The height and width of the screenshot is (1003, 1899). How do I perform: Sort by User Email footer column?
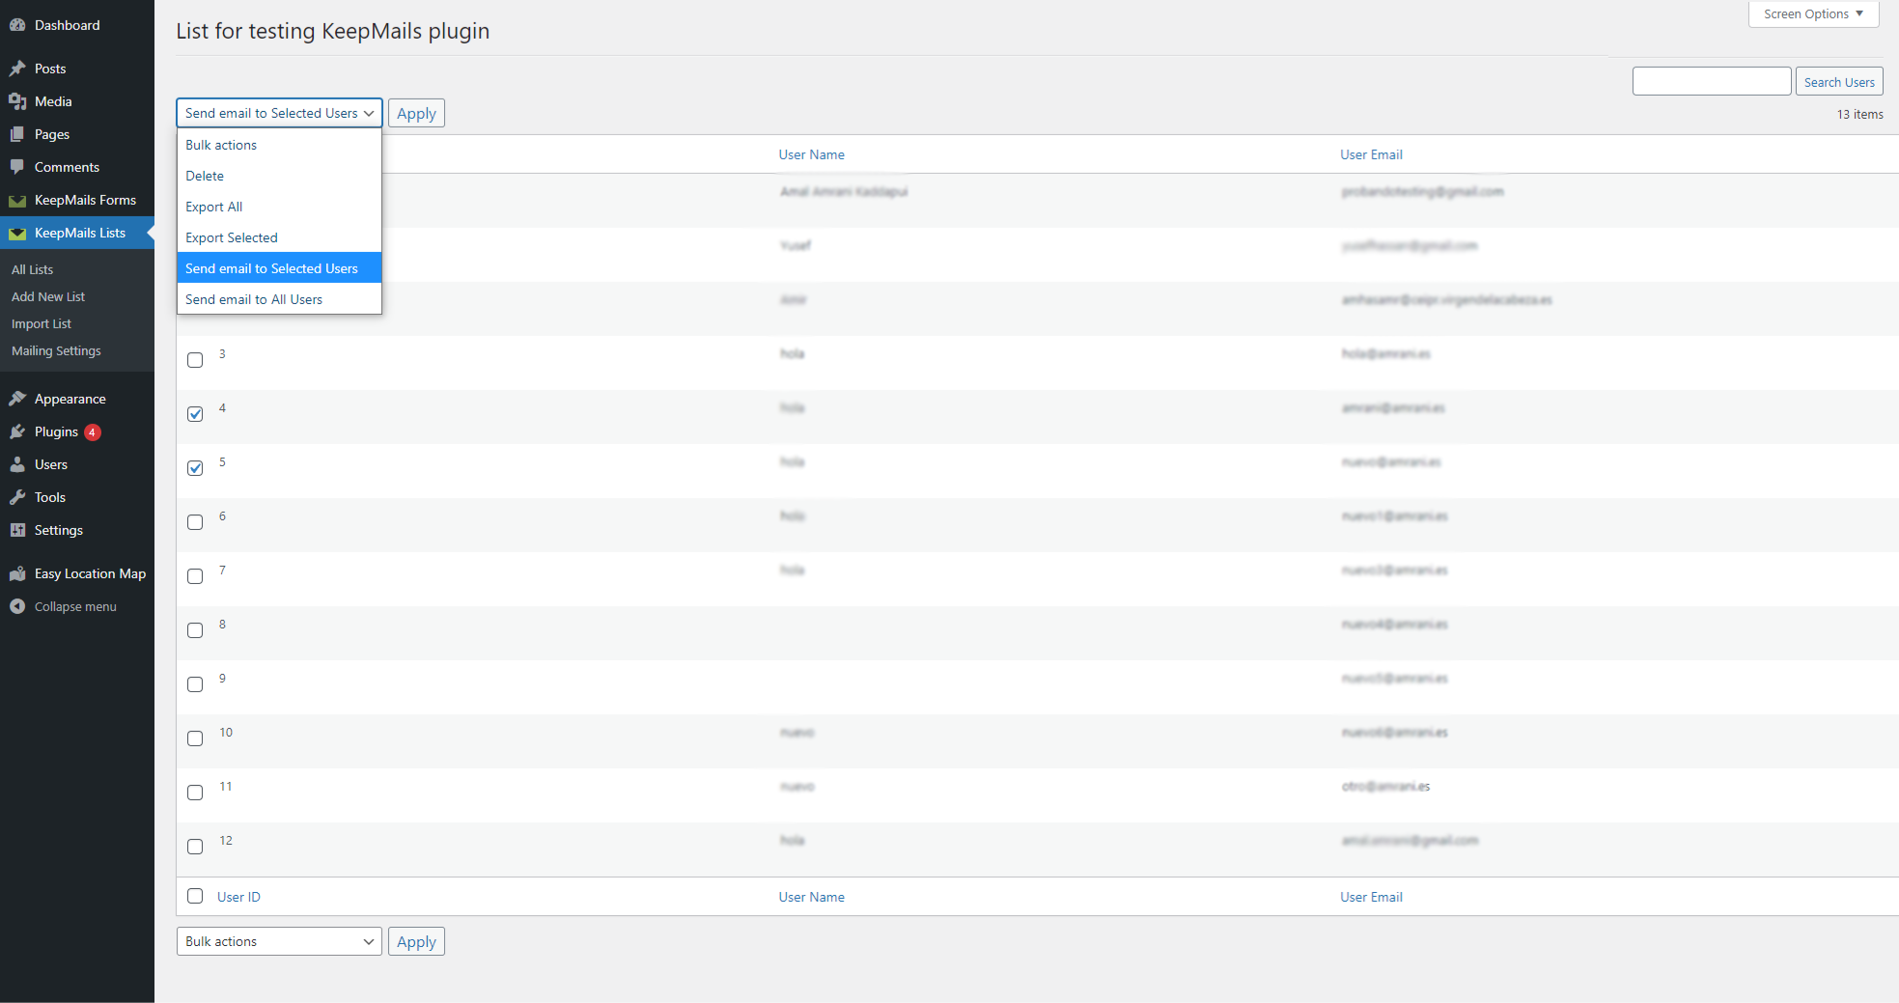1371,897
